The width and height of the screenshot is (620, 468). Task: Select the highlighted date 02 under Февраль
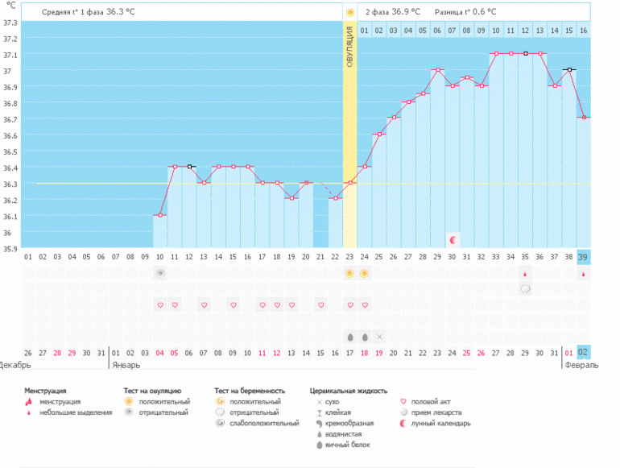(x=584, y=352)
